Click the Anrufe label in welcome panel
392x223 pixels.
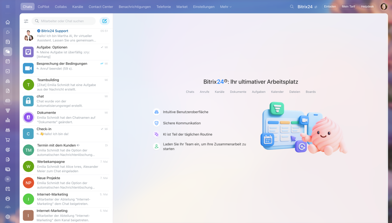coord(205,92)
